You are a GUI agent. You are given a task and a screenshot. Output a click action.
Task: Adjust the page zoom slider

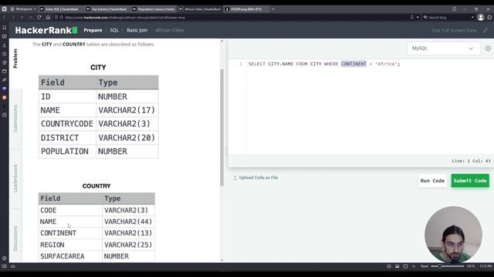click(448, 266)
